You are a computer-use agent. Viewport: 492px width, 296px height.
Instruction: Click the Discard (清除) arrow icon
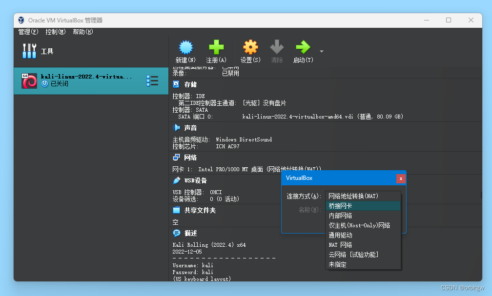(x=277, y=47)
